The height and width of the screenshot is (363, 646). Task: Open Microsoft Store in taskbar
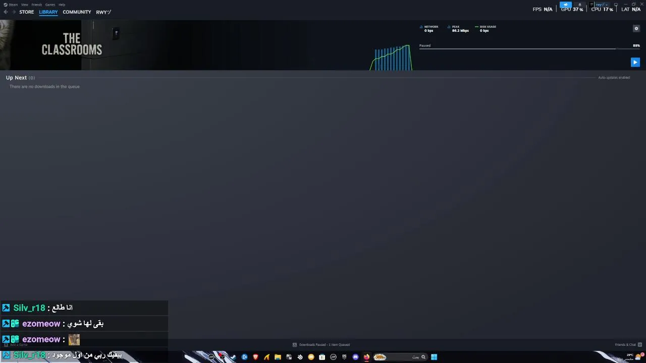[x=322, y=357]
